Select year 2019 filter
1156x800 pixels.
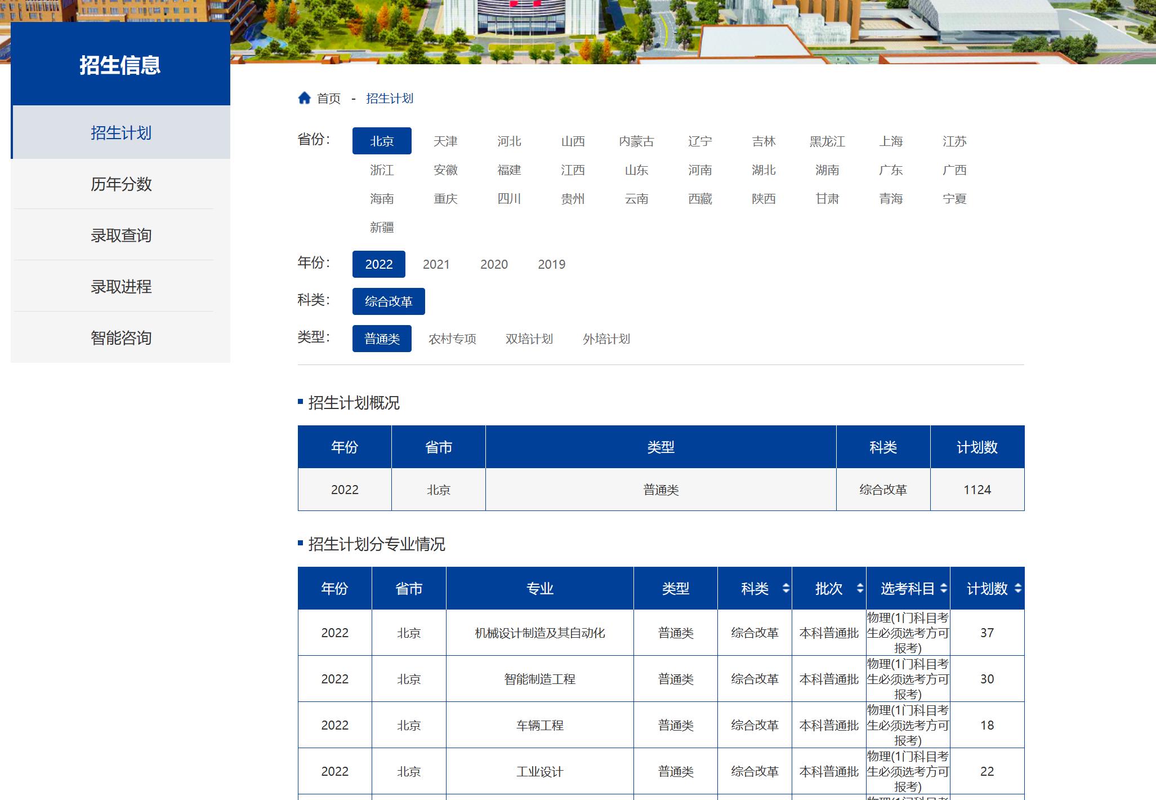pyautogui.click(x=551, y=264)
